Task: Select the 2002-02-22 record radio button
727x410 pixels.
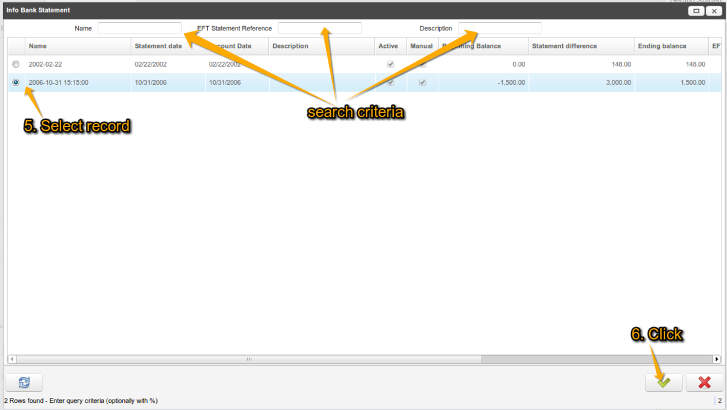Action: (16, 64)
